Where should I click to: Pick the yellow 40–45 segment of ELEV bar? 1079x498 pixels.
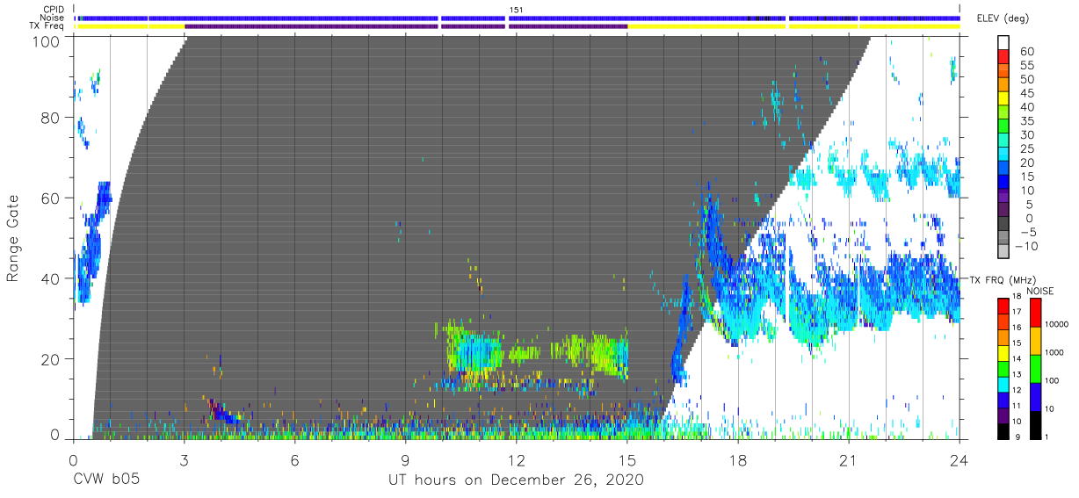coord(1004,99)
